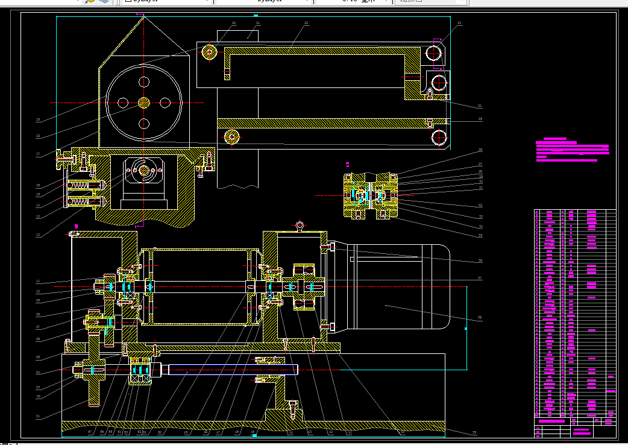The image size is (628, 445).
Task: Click part balloon number 50
Action: tap(160, 432)
